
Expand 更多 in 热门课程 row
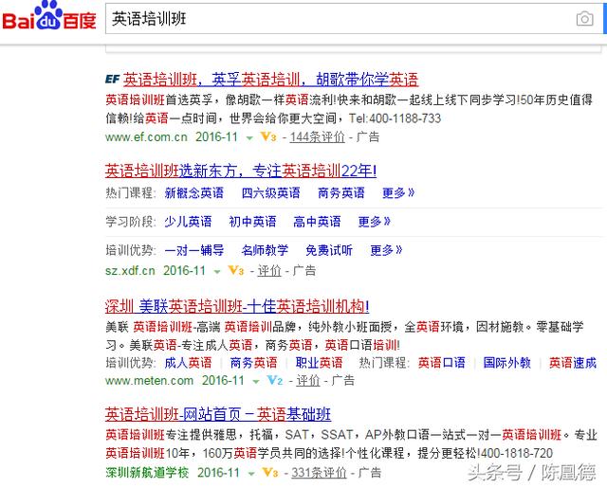coord(398,192)
